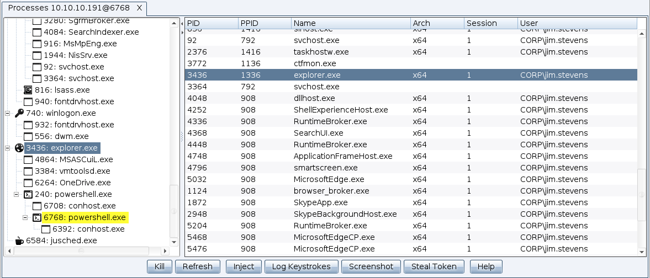The width and height of the screenshot is (650, 278).
Task: Select the MicrosoftEdge.exe table row
Action: (411, 179)
